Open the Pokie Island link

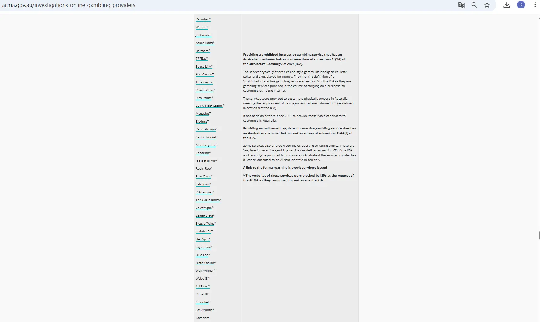[205, 90]
